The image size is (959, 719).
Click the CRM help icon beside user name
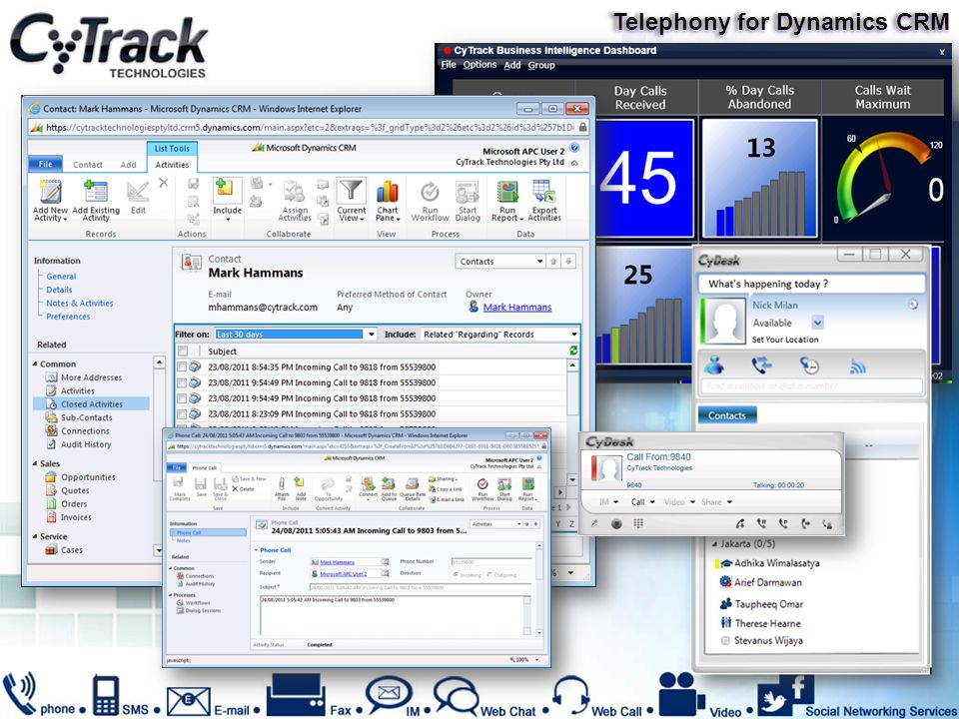(573, 148)
